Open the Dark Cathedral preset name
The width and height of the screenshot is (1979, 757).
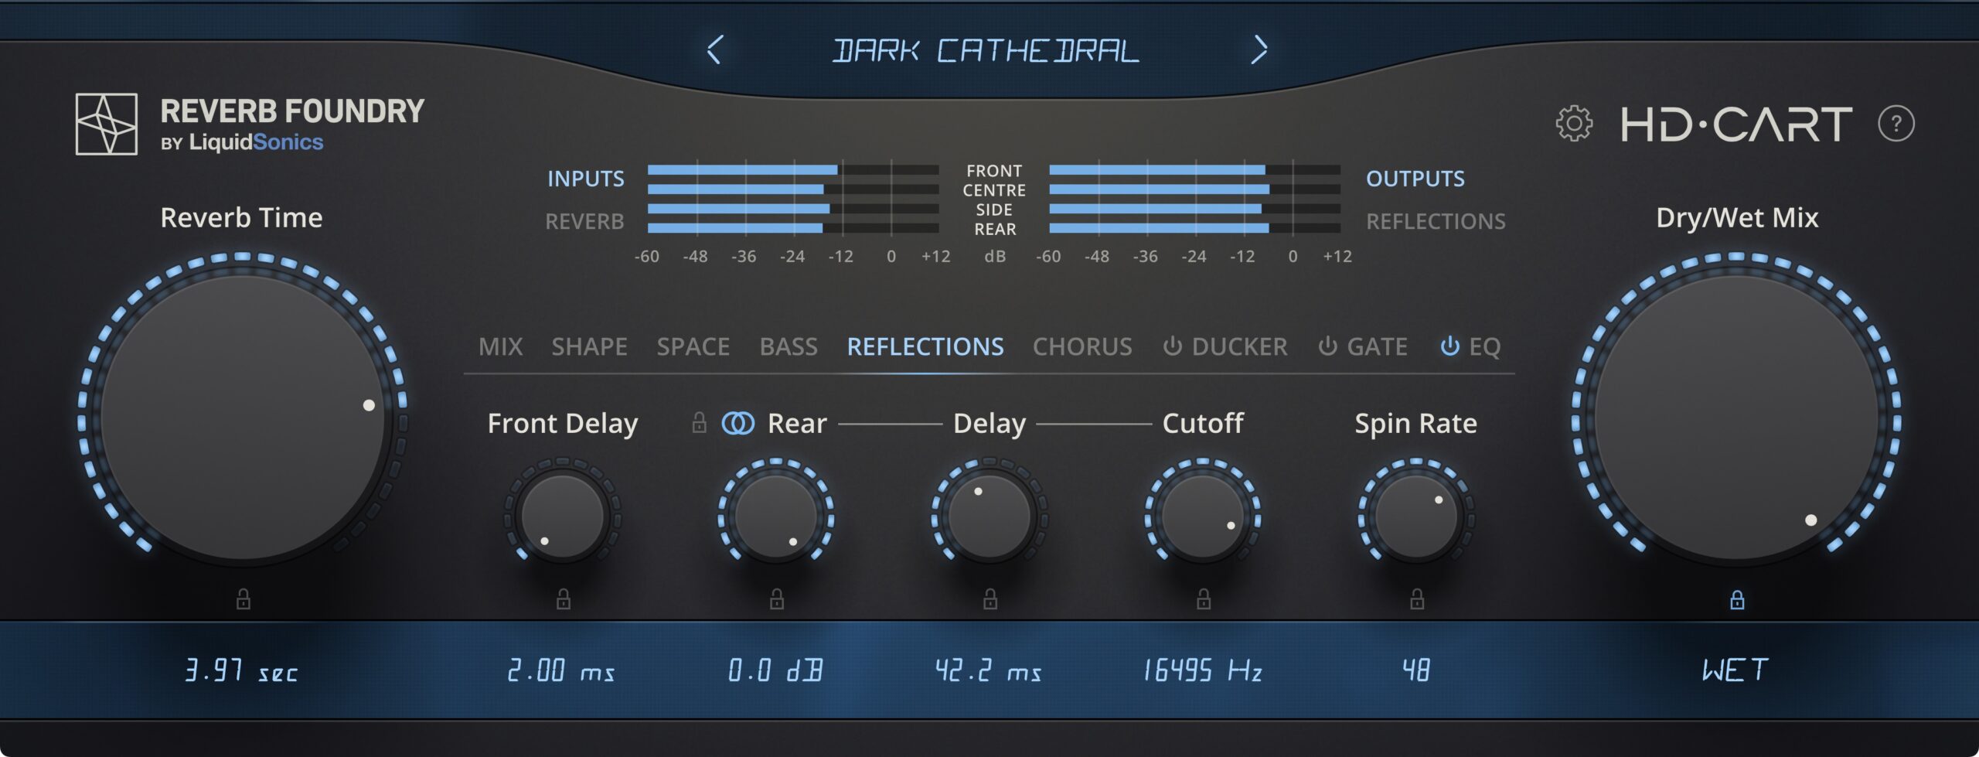[x=986, y=51]
